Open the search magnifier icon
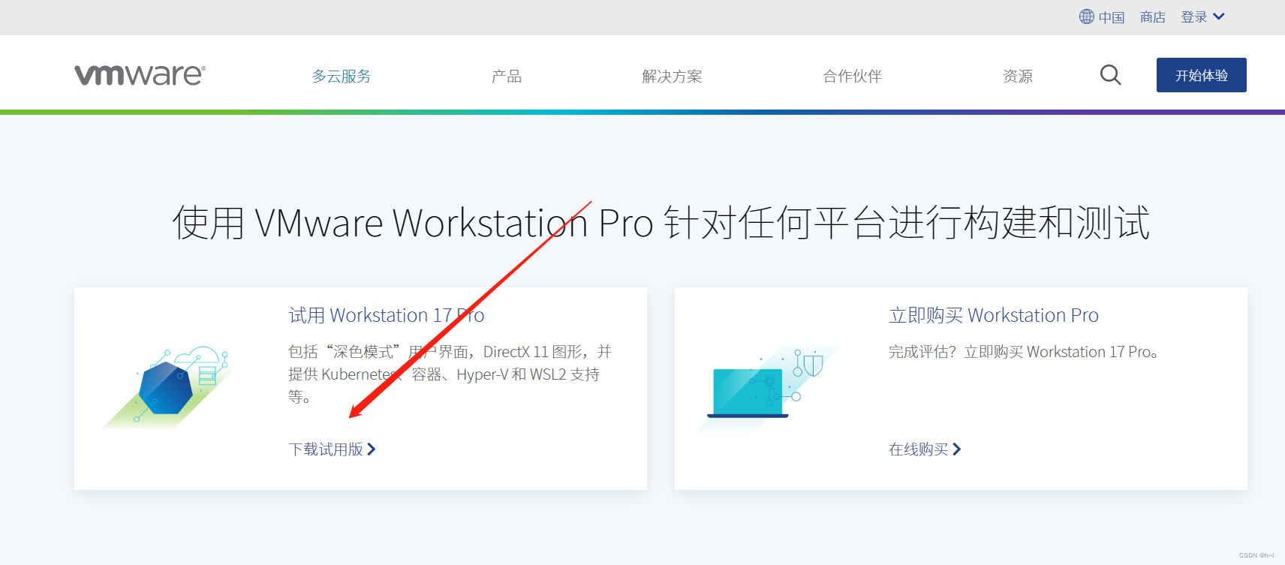 coord(1110,75)
